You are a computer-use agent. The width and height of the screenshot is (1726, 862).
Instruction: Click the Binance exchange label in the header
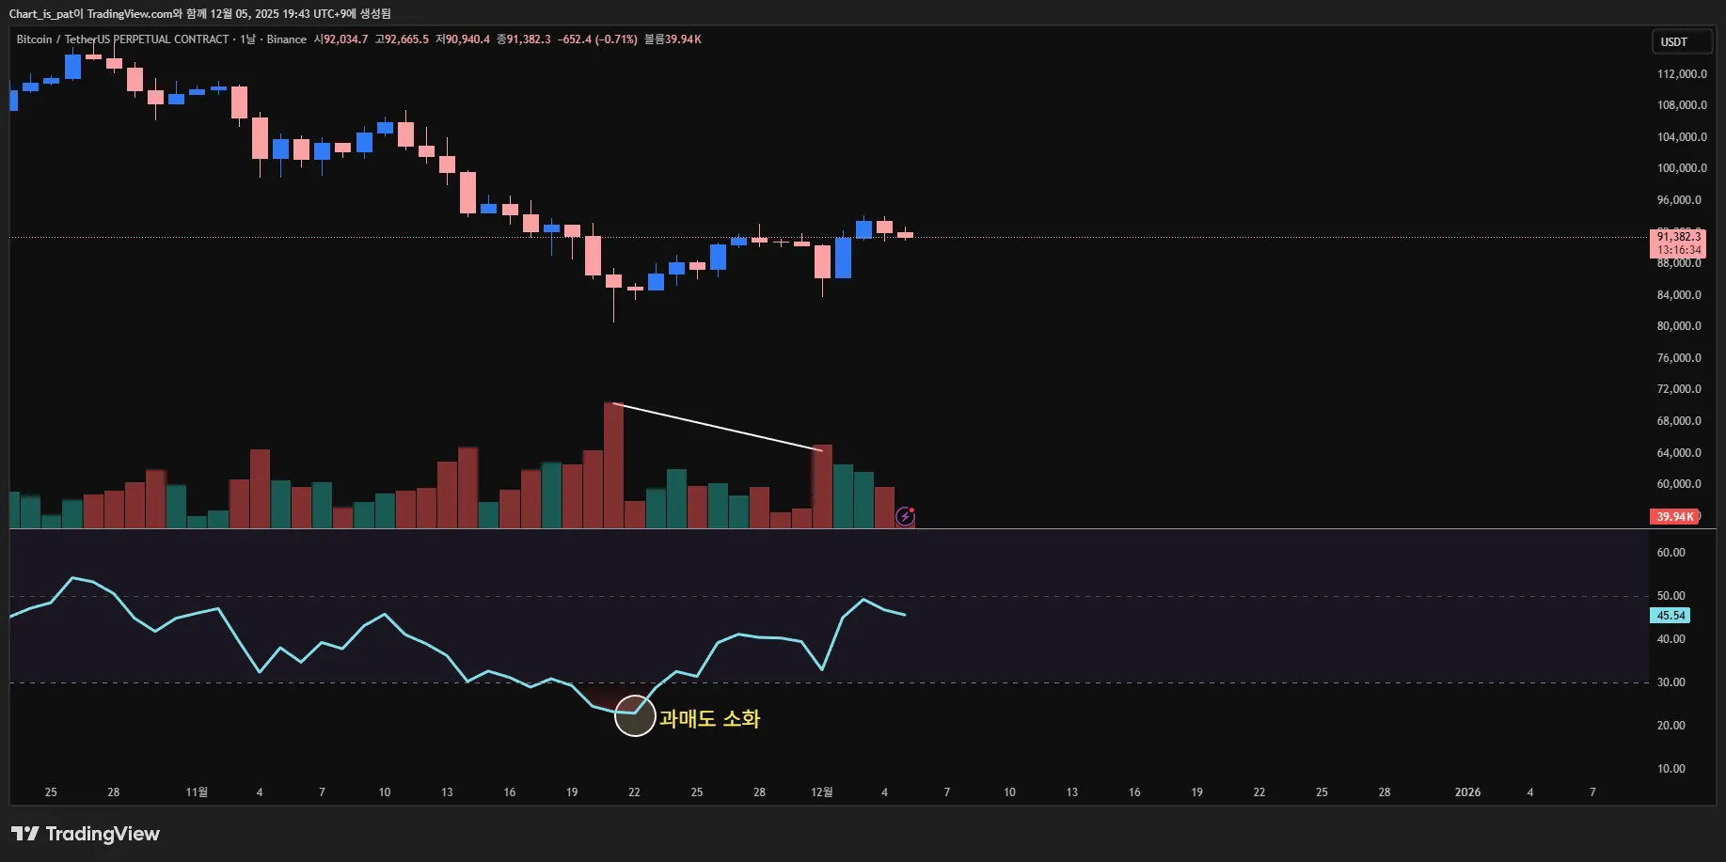point(286,39)
